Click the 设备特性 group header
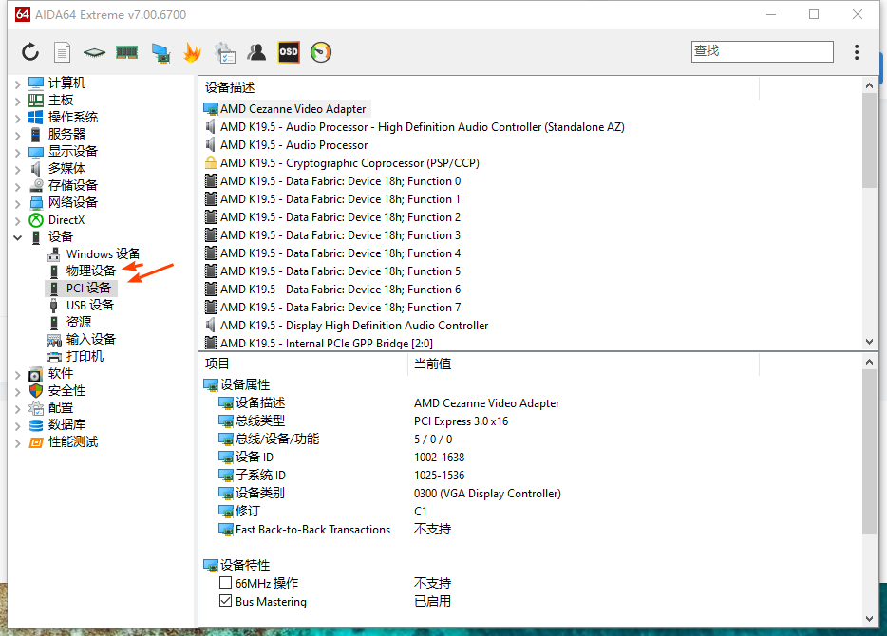Image resolution: width=887 pixels, height=636 pixels. [x=244, y=565]
